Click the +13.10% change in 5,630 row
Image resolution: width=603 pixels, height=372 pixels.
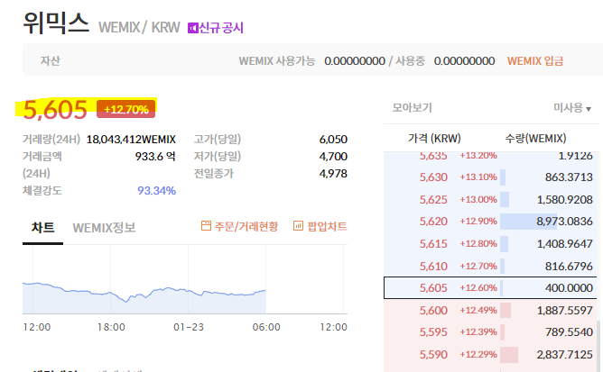coord(478,177)
